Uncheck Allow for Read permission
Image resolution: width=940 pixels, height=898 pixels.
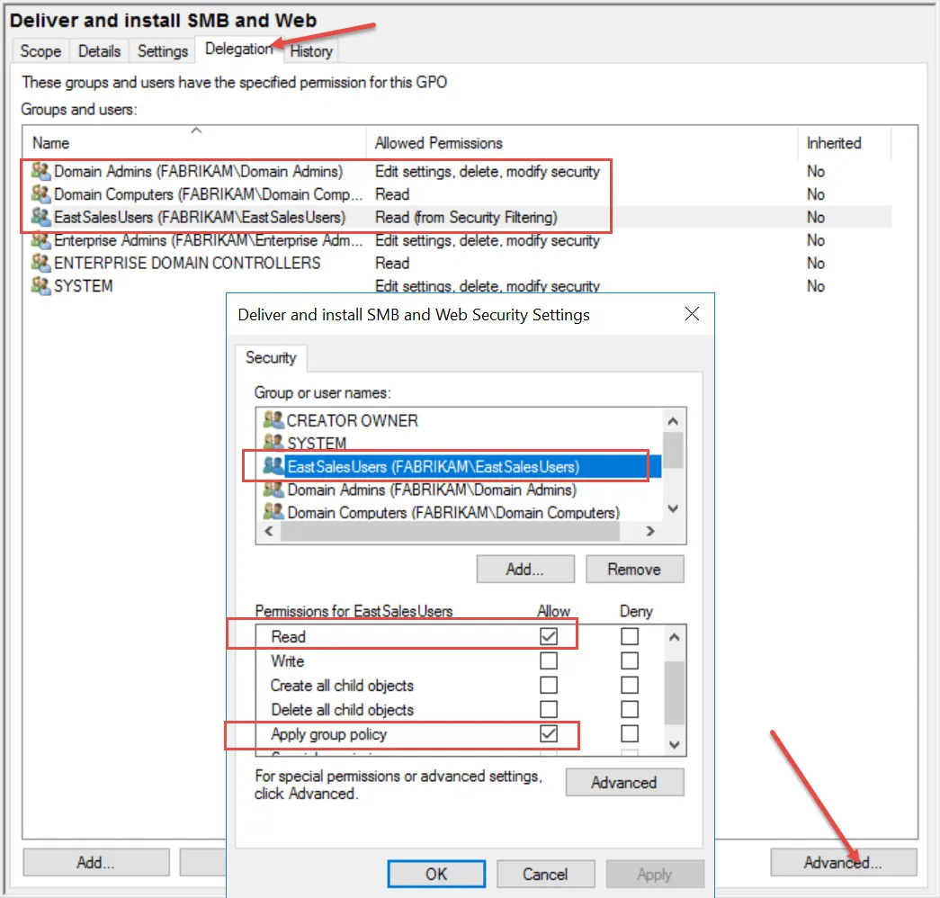(x=549, y=635)
